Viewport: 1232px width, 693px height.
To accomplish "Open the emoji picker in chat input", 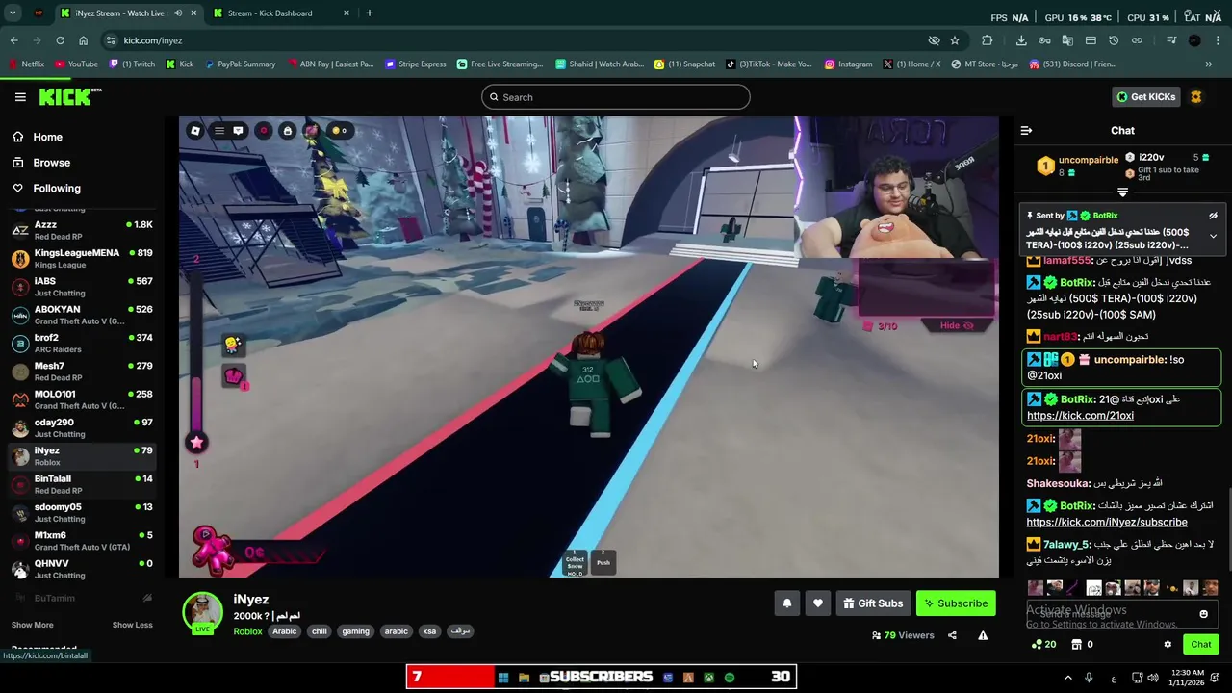I will click(x=1203, y=614).
